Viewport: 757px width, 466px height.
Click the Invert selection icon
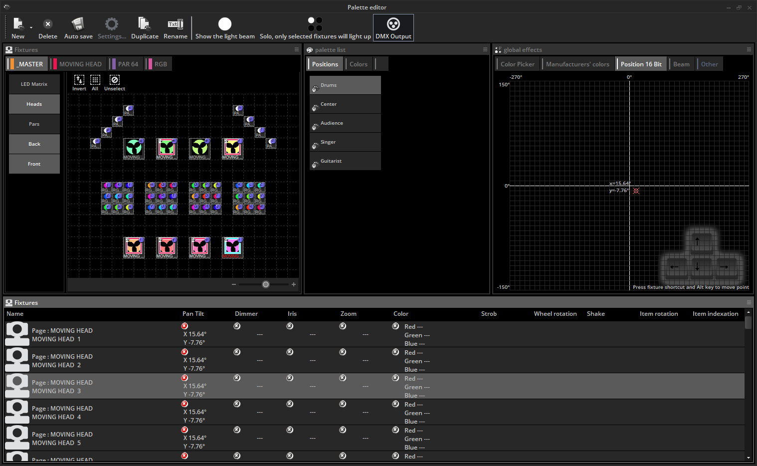(x=79, y=80)
